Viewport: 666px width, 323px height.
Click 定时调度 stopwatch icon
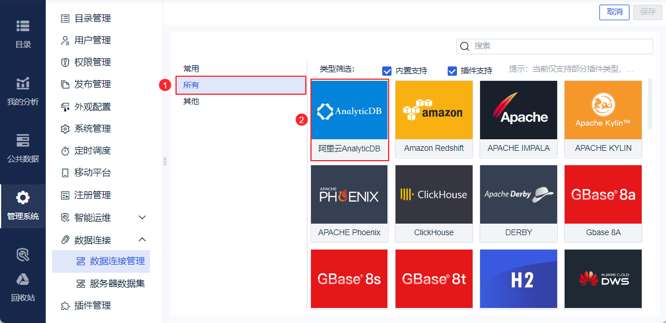(x=65, y=151)
